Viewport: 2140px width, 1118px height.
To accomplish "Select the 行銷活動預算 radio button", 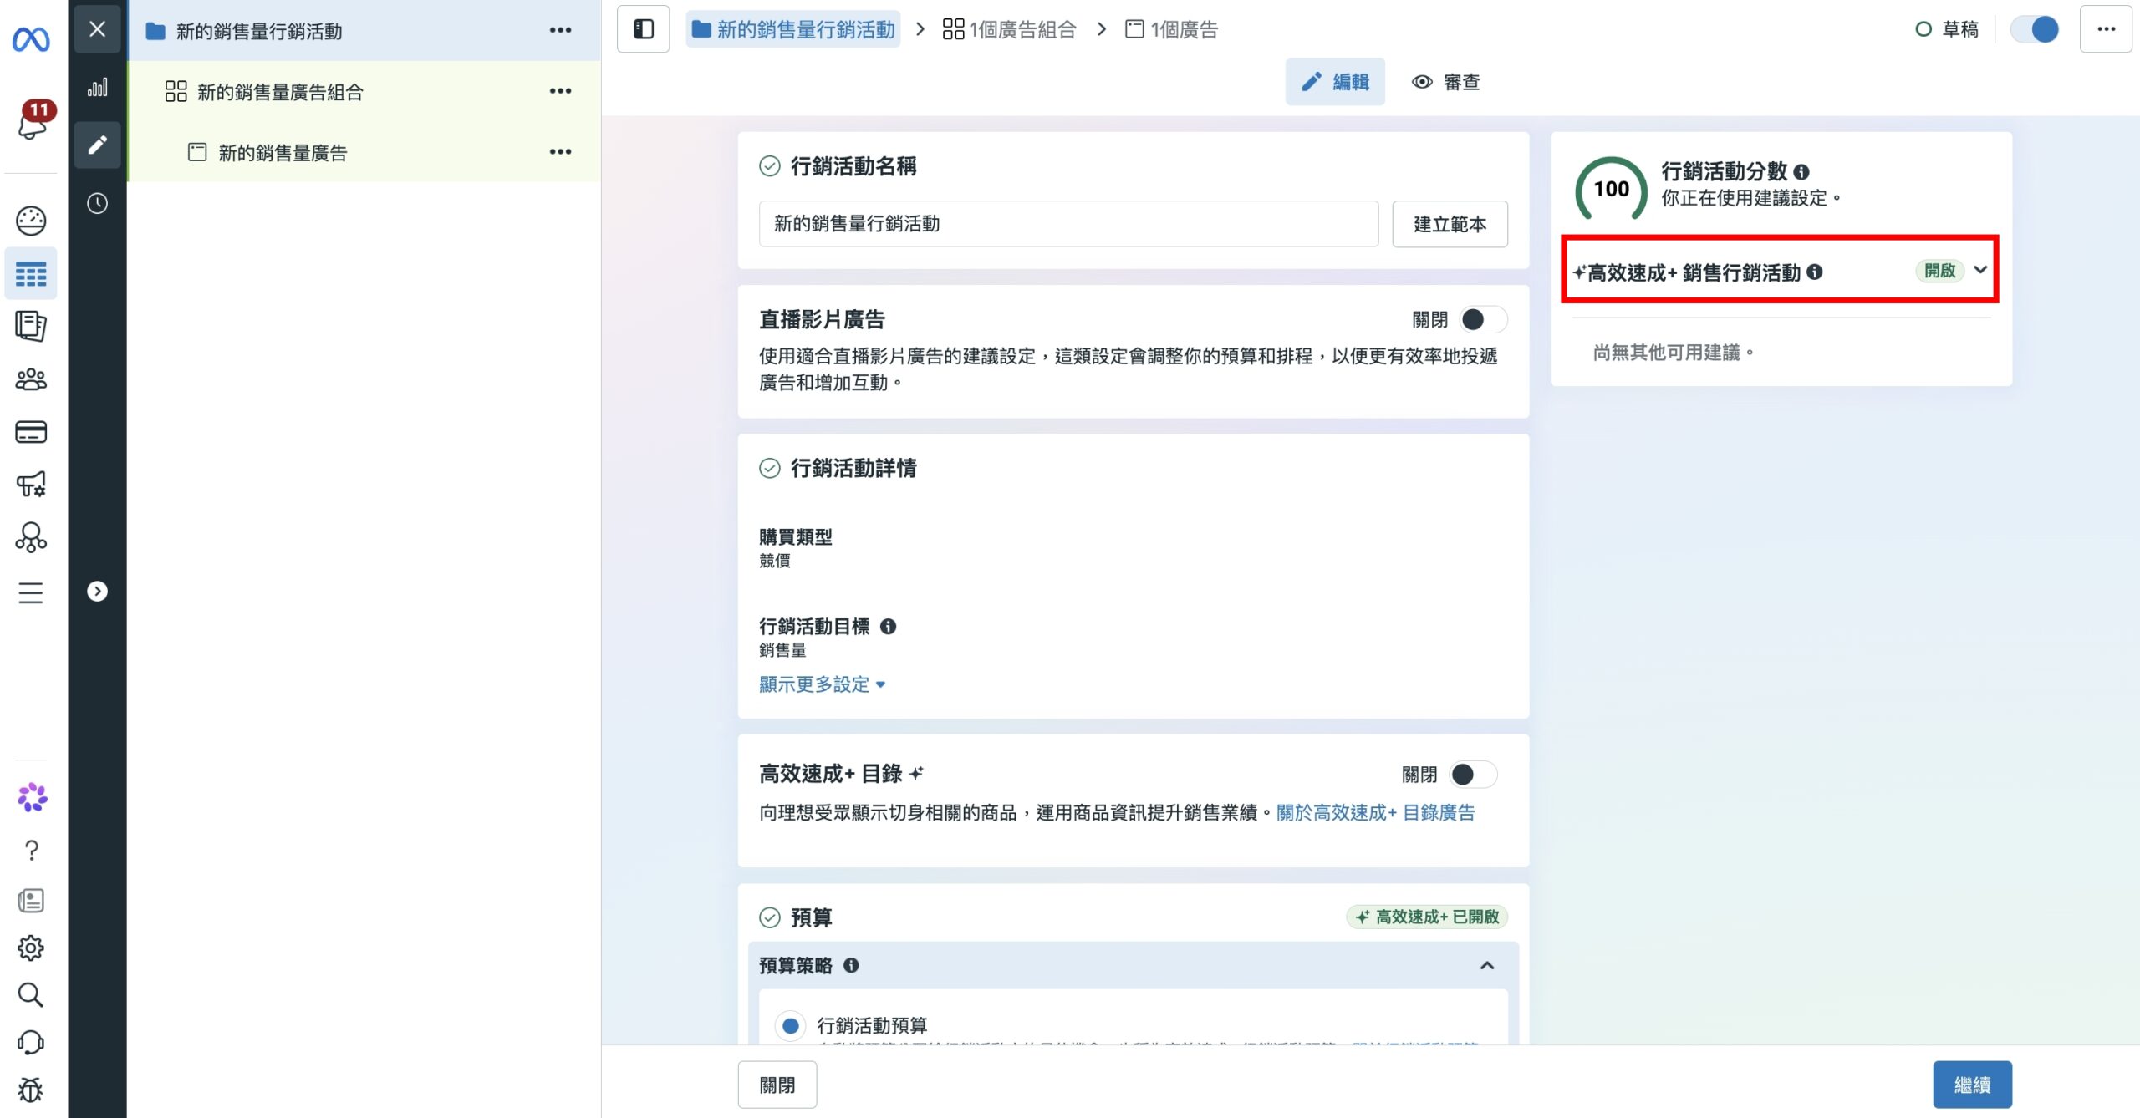I will (x=790, y=1025).
